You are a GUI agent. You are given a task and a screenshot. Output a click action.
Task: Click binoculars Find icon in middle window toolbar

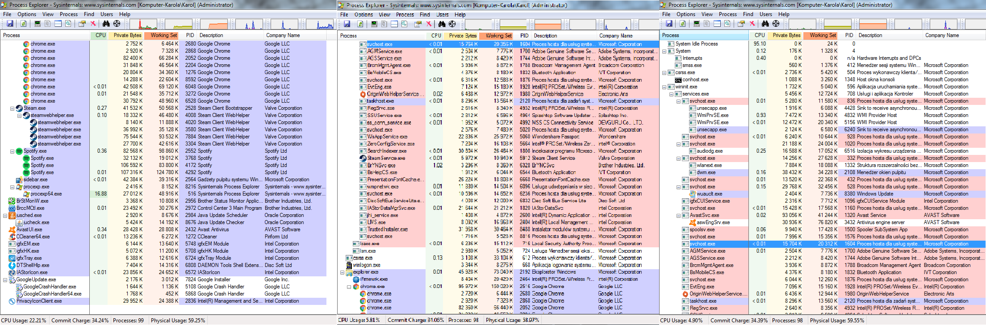(442, 24)
